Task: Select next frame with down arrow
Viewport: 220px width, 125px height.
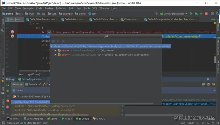Action: point(122,110)
